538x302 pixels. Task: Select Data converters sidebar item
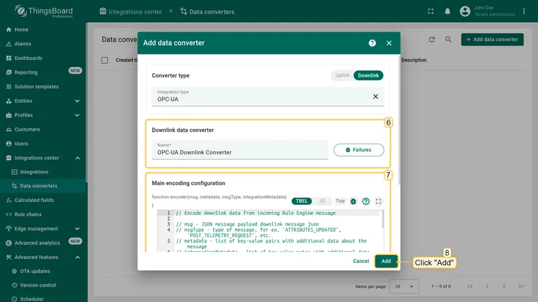coord(43,186)
